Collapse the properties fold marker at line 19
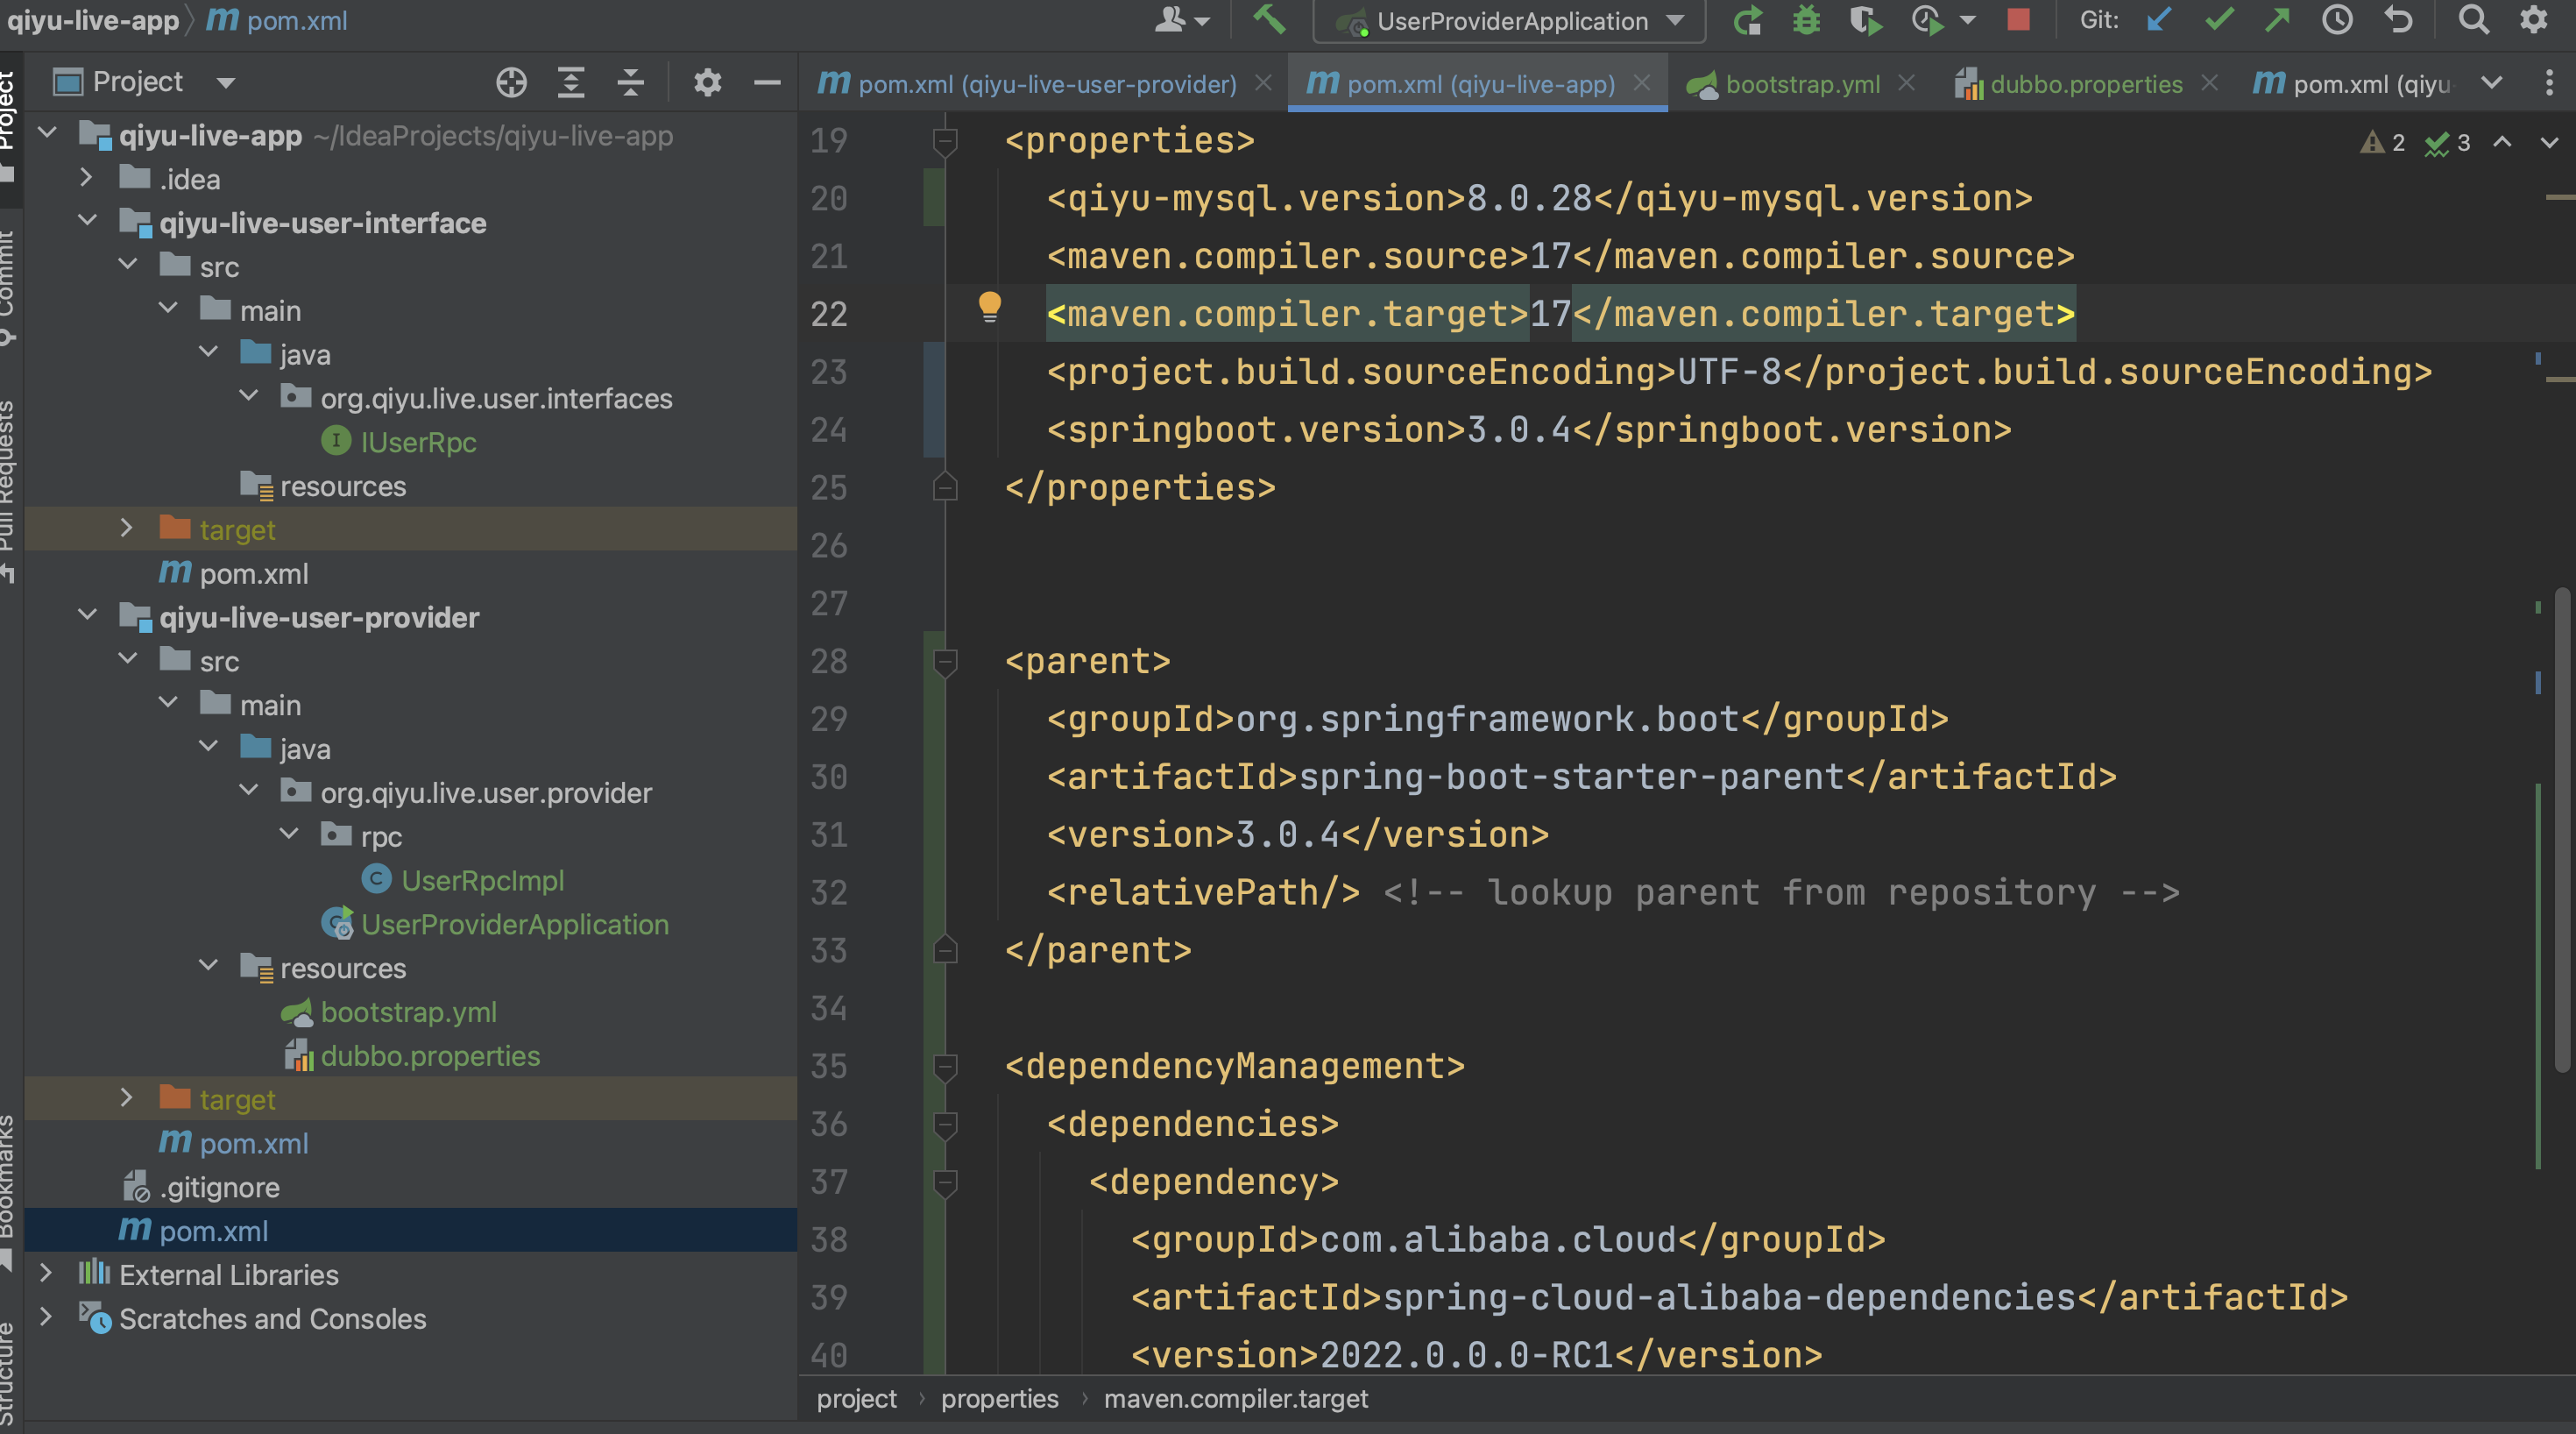Image resolution: width=2576 pixels, height=1434 pixels. tap(944, 141)
